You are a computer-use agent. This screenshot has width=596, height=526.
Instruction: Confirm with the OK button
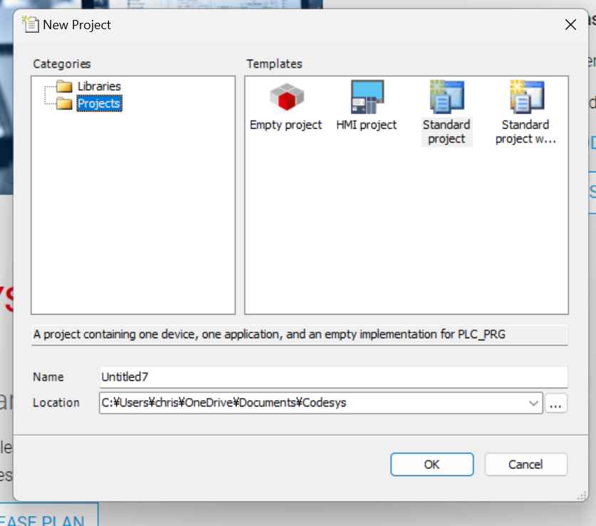432,464
